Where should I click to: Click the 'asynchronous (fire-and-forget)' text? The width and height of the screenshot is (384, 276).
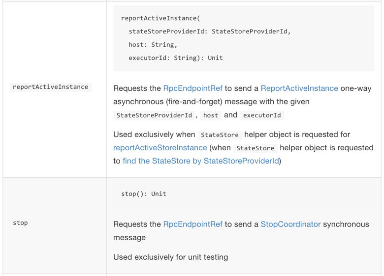[168, 101]
